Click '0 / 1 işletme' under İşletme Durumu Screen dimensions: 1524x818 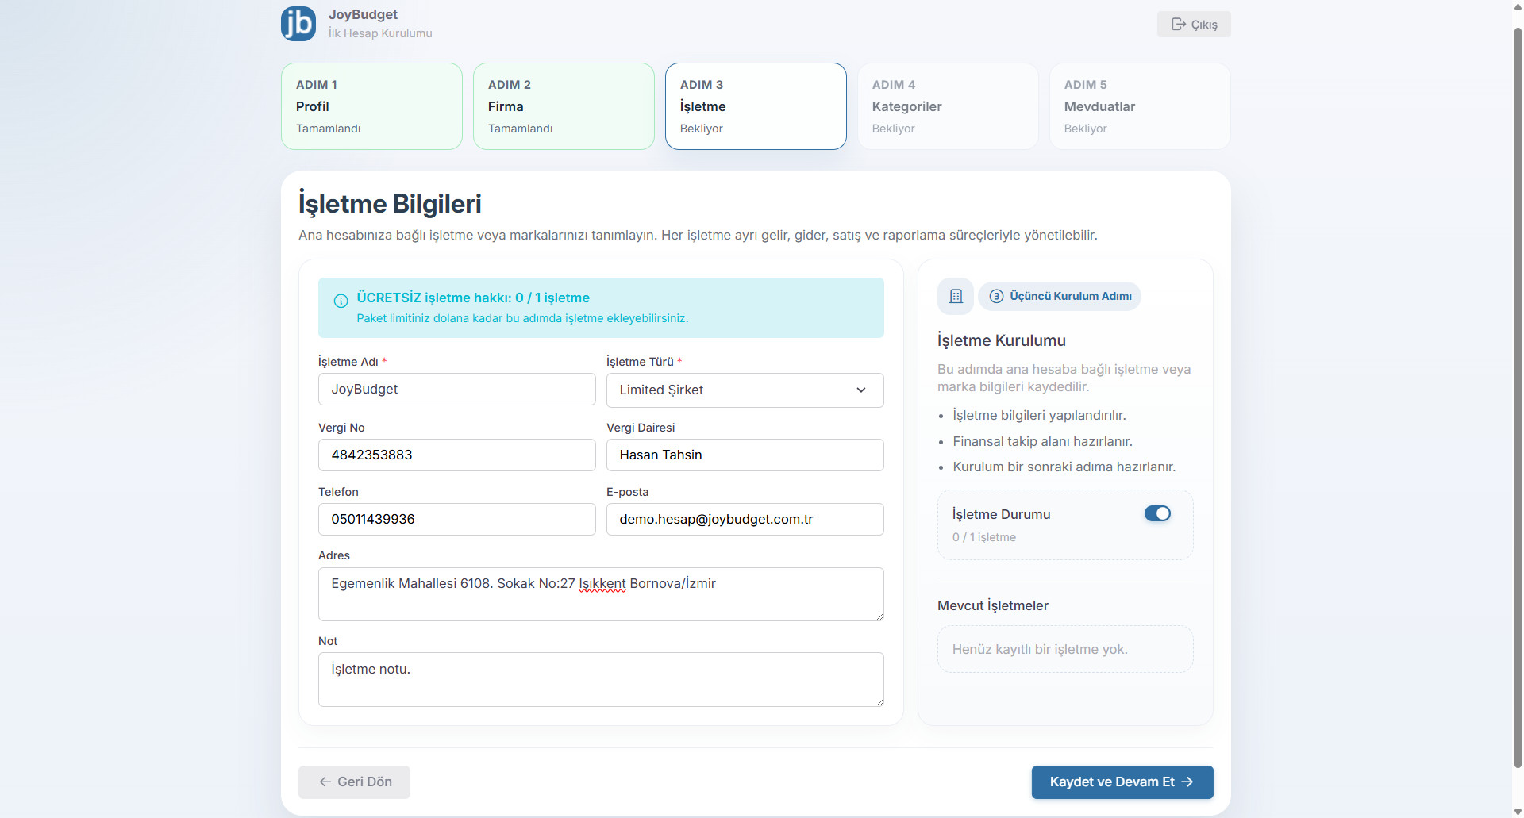coord(983,537)
